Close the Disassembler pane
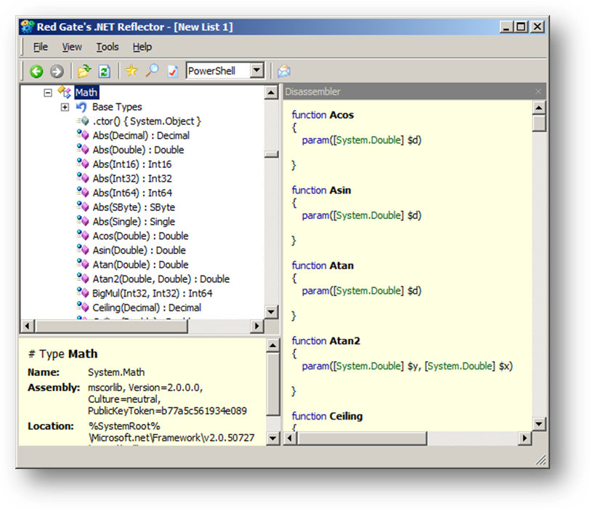 click(x=538, y=92)
